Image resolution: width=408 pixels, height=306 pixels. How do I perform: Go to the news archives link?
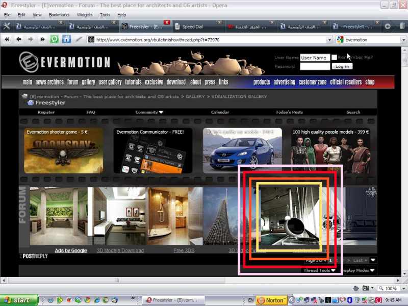(49, 82)
